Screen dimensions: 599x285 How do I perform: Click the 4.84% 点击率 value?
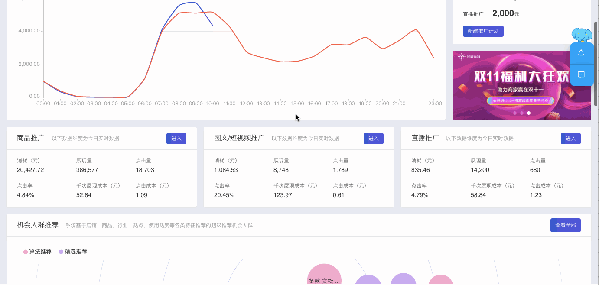[x=26, y=195]
